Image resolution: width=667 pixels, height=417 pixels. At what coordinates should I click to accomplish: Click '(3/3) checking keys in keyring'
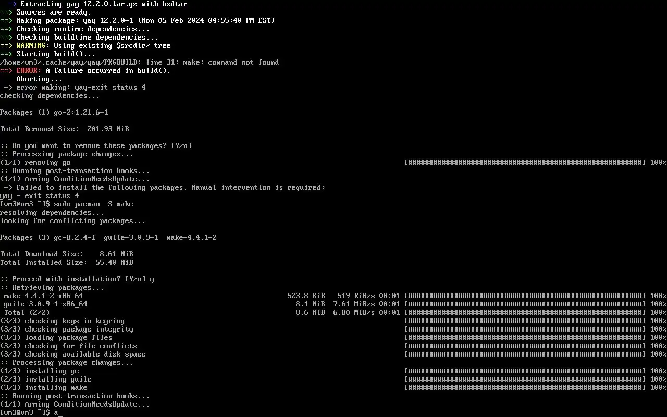62,321
